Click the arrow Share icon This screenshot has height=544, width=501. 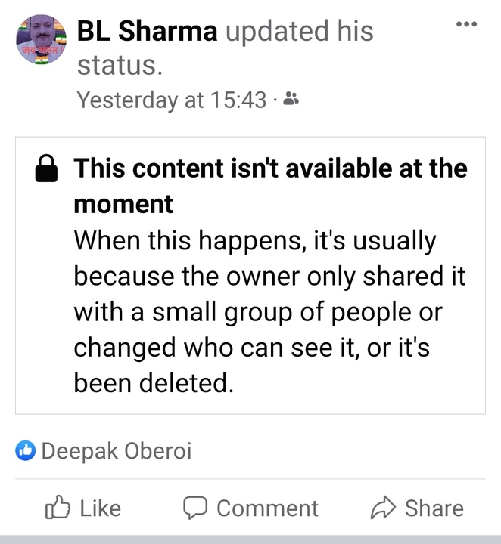coord(383,507)
